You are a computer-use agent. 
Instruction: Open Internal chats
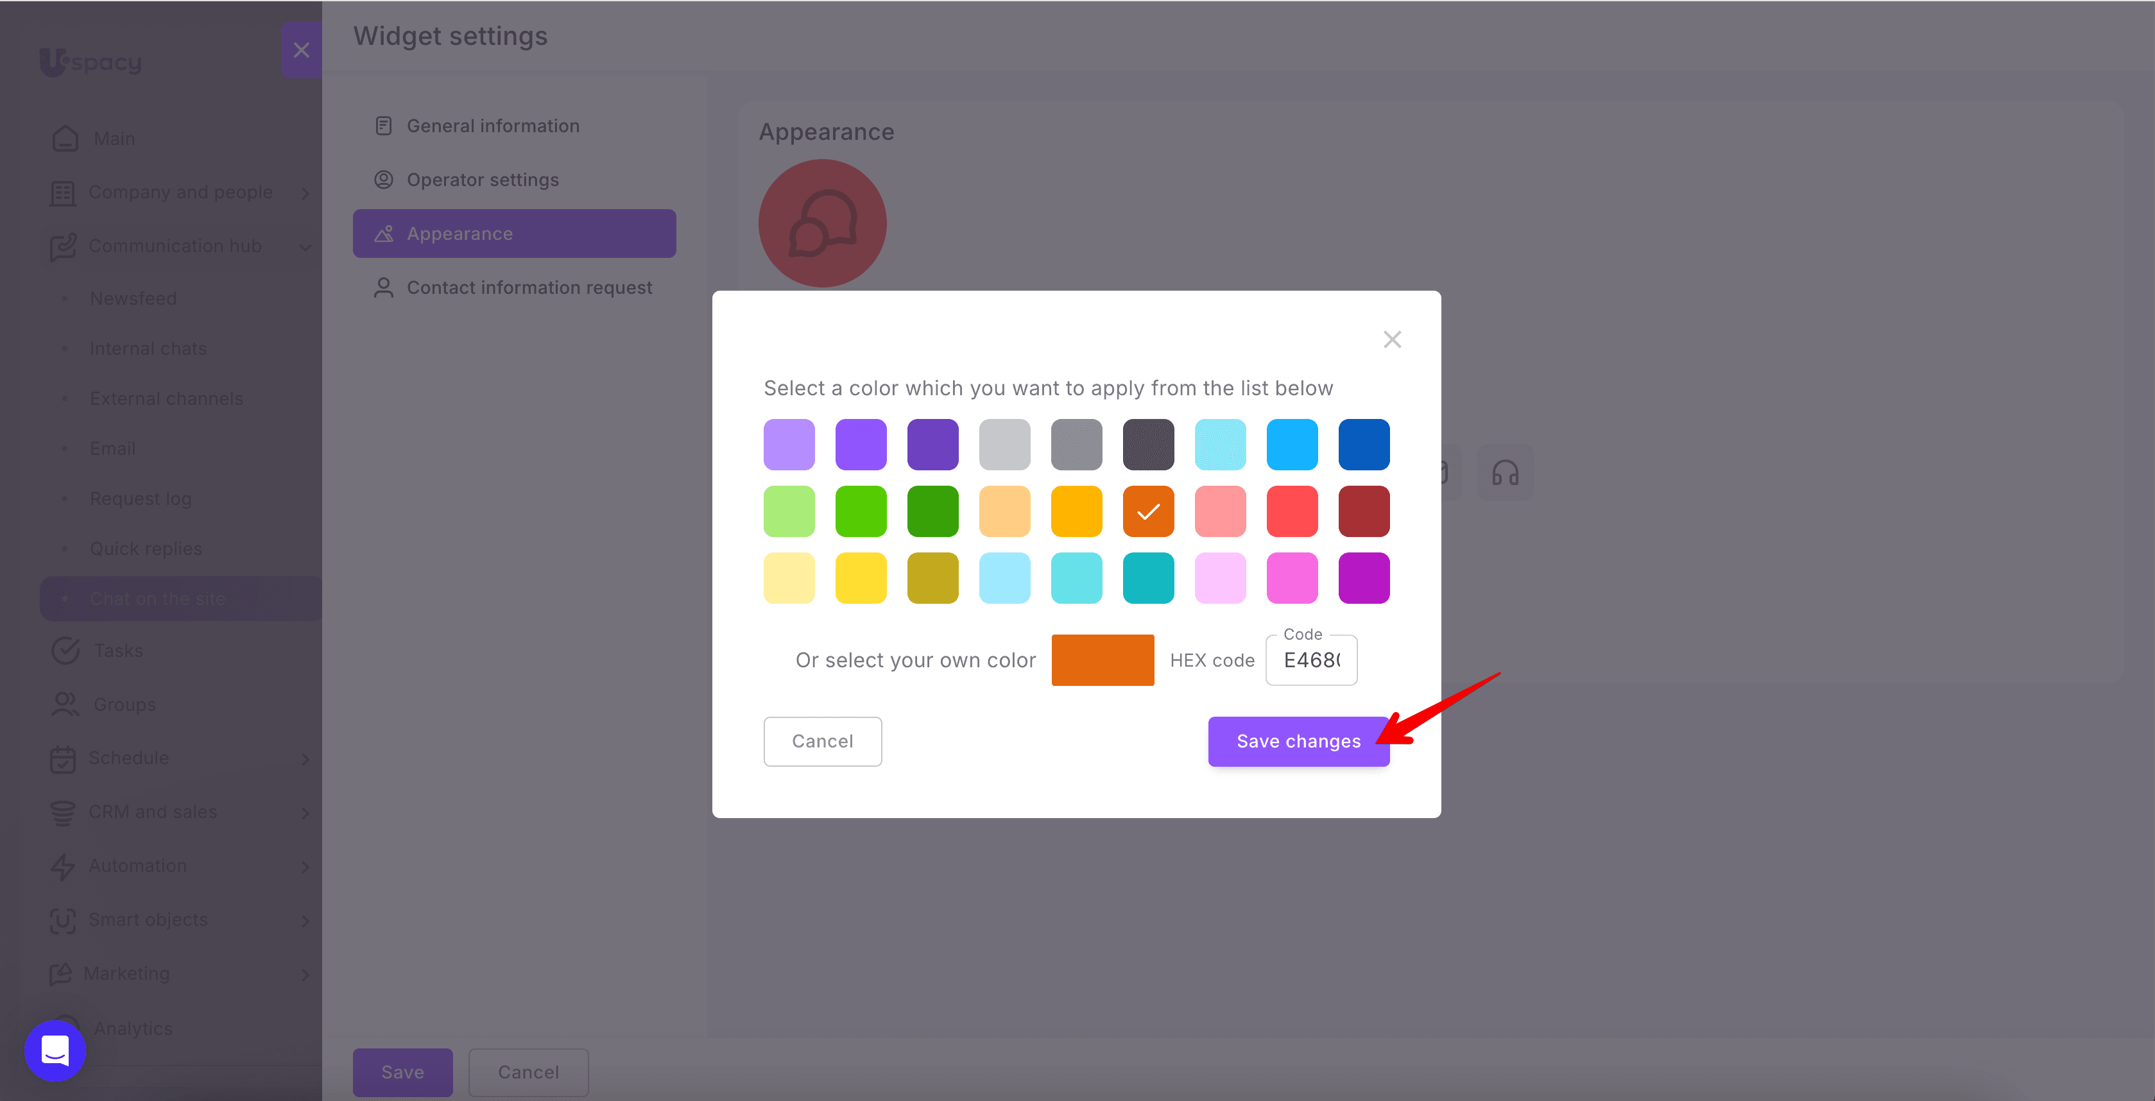pyautogui.click(x=148, y=349)
